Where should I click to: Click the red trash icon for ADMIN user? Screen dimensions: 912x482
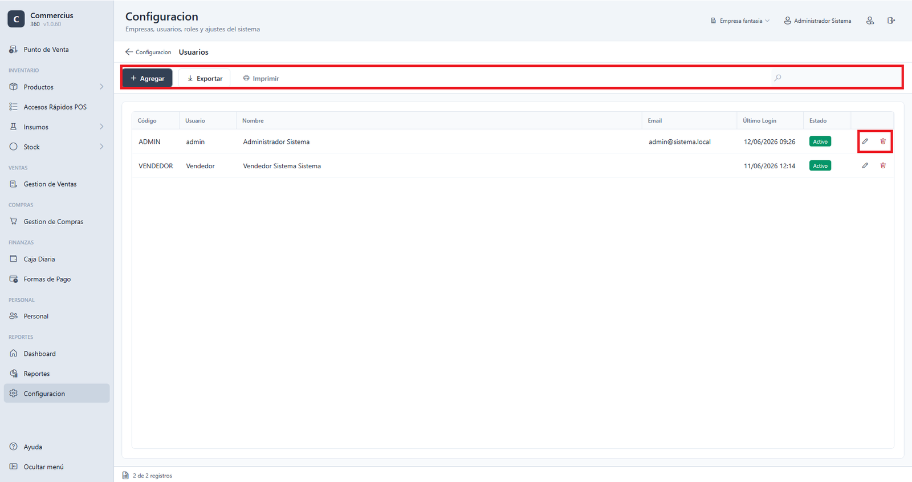pyautogui.click(x=883, y=141)
